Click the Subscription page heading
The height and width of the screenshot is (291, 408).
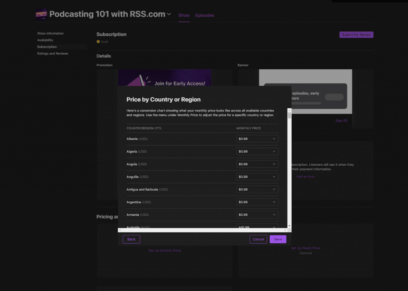(112, 34)
